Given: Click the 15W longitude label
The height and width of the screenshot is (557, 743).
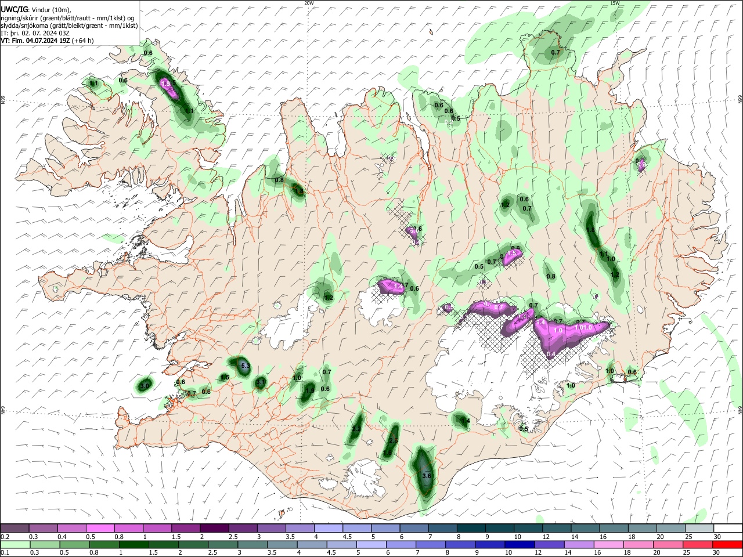Looking at the screenshot, I should [x=615, y=3].
